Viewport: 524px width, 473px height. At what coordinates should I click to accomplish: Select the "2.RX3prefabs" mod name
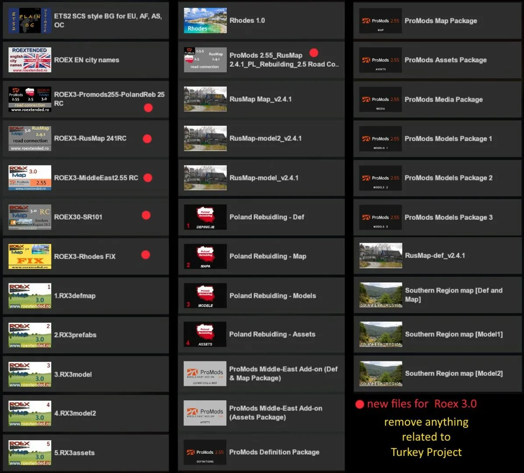[75, 335]
